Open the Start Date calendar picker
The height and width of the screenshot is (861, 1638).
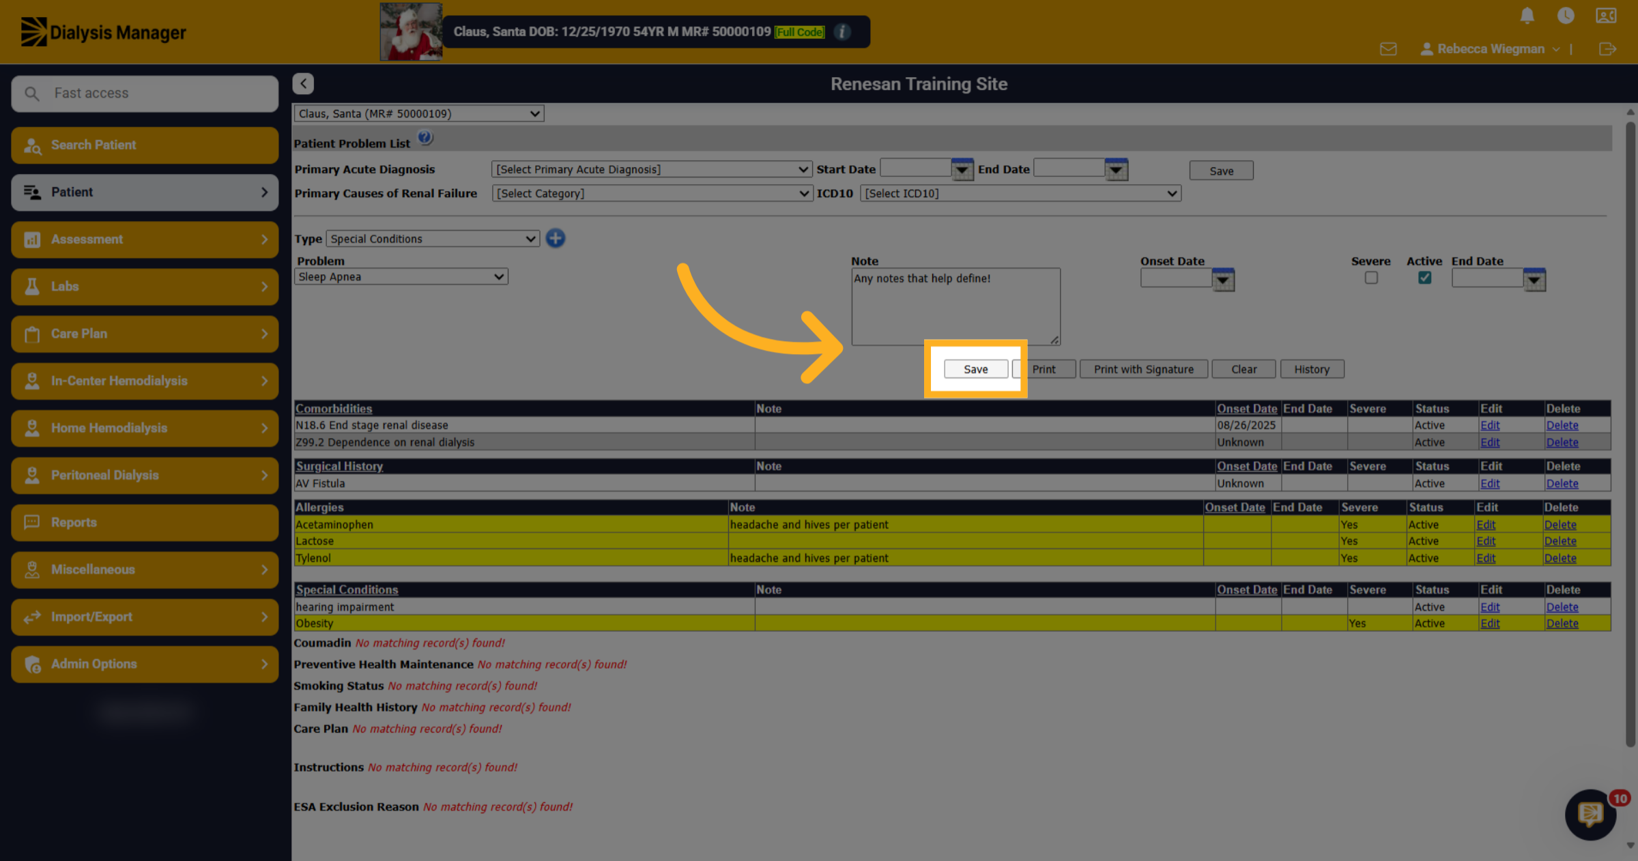[x=962, y=169]
